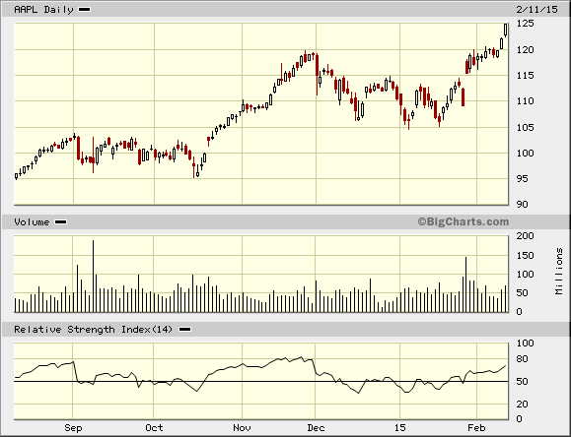Image resolution: width=571 pixels, height=437 pixels.
Task: Click the RSI 50 horizontal reference line
Action: (261, 381)
